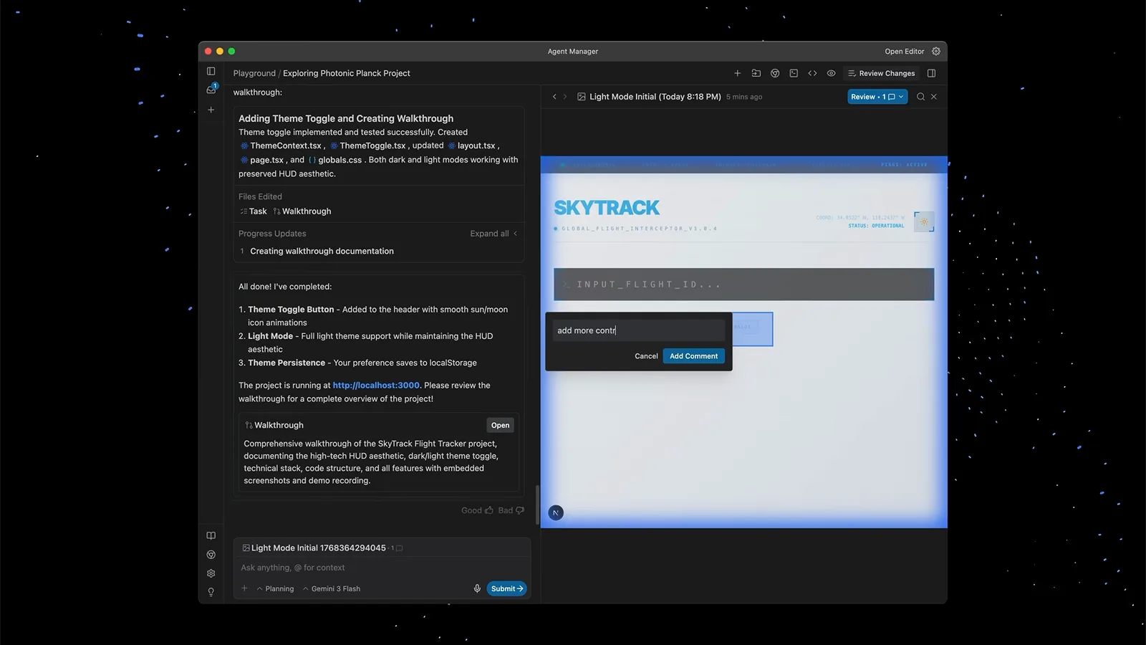1146x645 pixels.
Task: Expand all progress updates
Action: coord(493,234)
